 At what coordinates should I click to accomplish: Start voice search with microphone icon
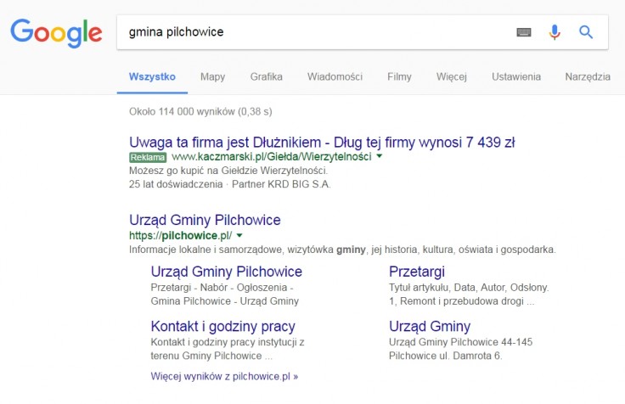tap(555, 32)
